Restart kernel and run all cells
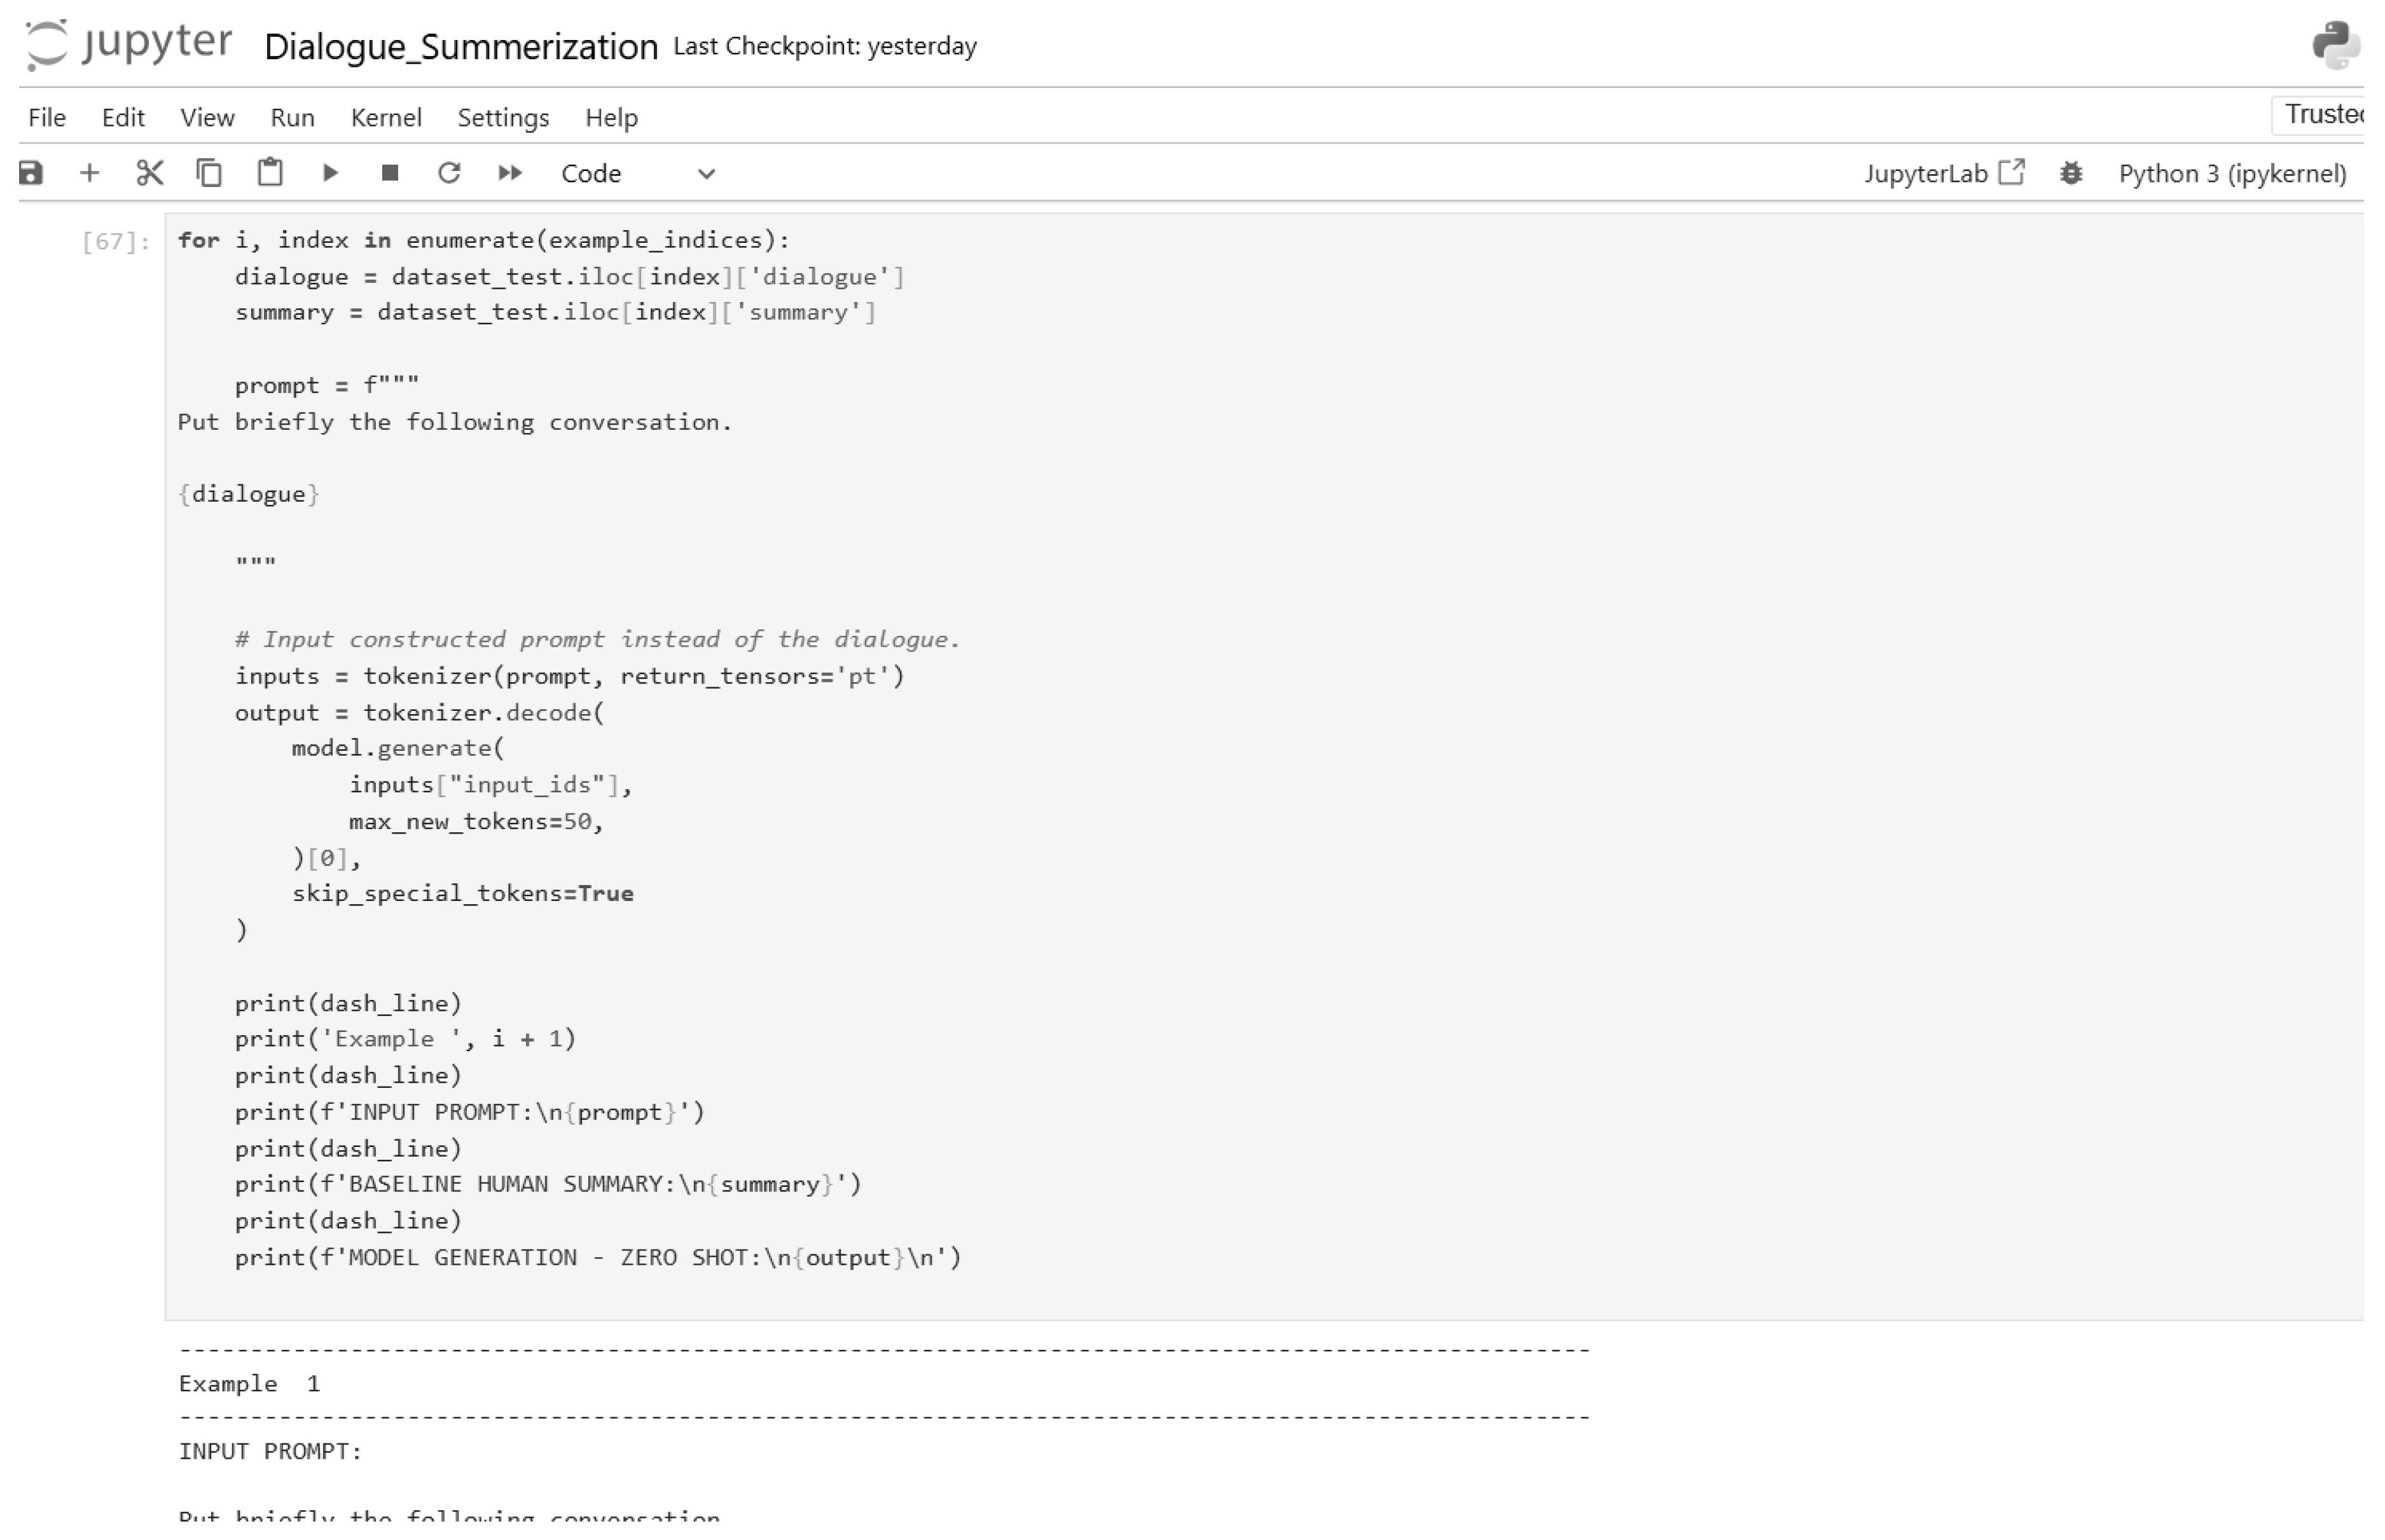 (x=509, y=172)
